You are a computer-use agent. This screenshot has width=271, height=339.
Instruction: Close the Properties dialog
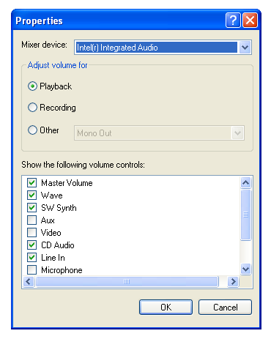(250, 21)
